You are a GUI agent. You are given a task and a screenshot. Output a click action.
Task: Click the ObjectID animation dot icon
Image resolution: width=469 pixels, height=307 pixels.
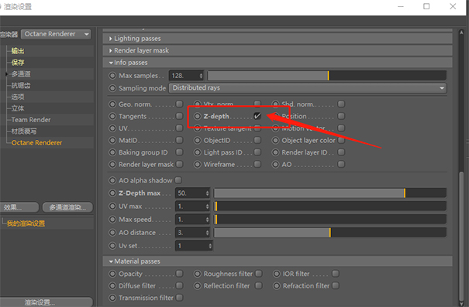198,141
